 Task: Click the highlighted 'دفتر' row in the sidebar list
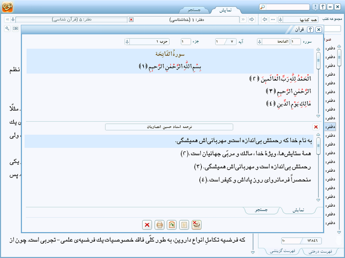330,127
